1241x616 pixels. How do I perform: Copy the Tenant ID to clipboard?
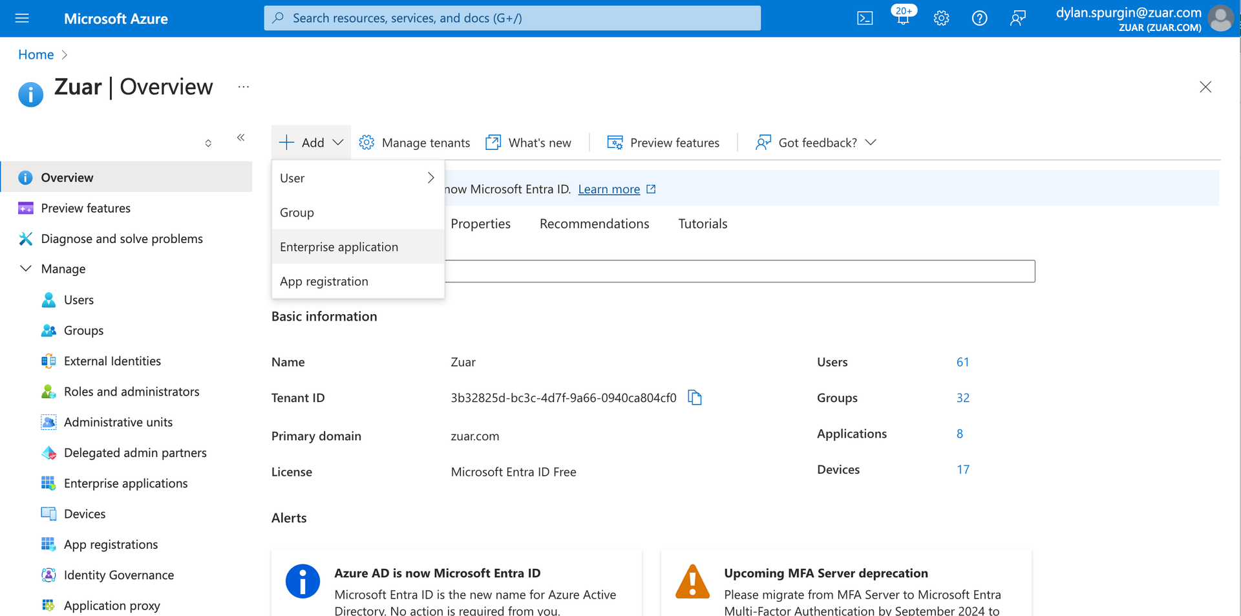point(695,398)
